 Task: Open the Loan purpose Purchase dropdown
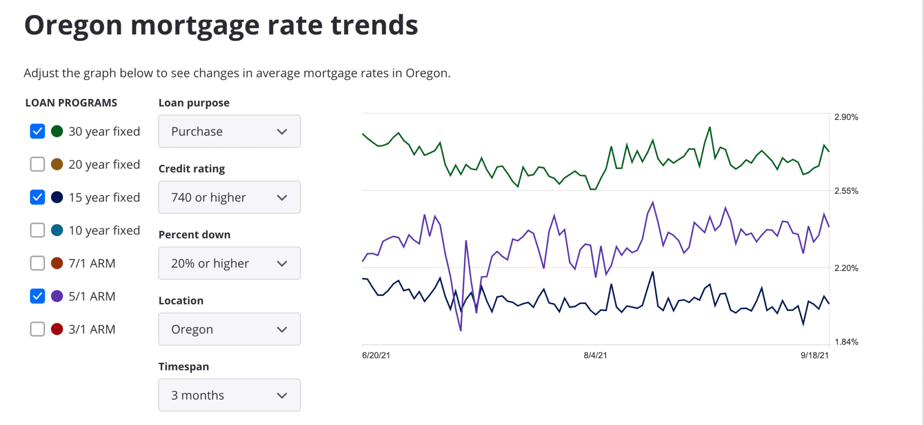point(229,131)
